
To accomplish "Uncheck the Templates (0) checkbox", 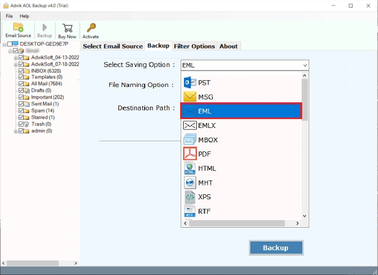I will [x=21, y=77].
